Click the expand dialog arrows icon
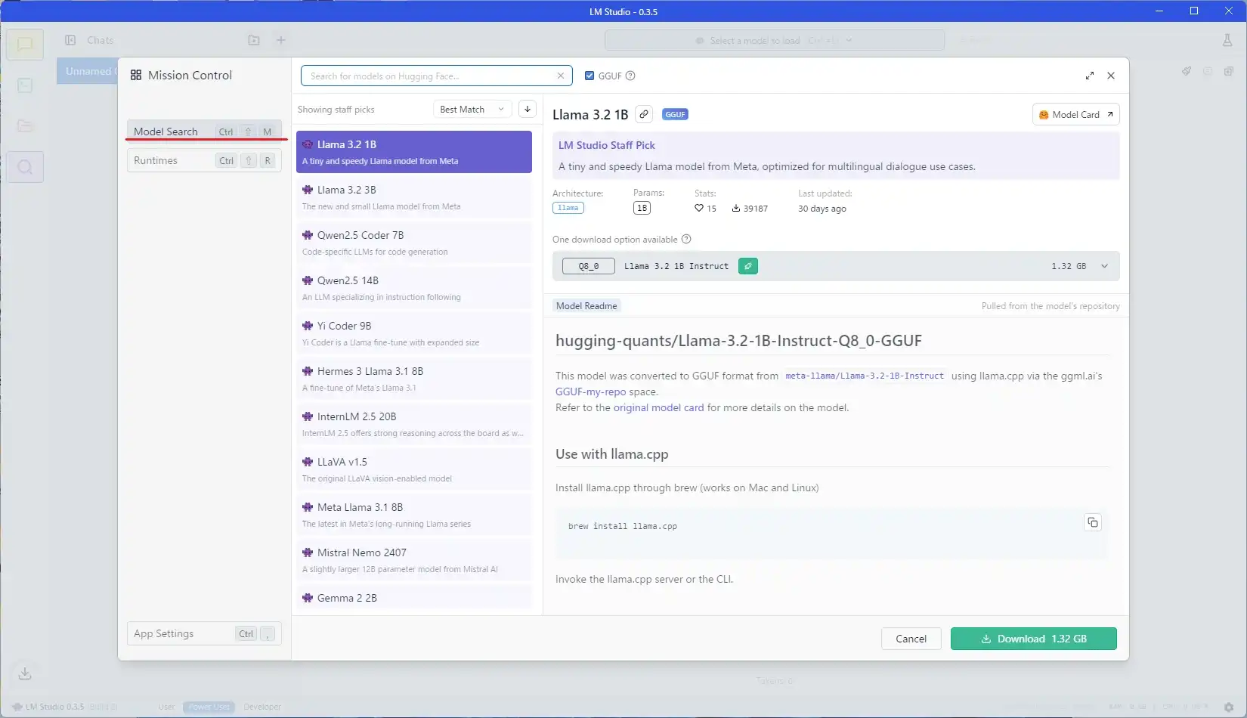1247x718 pixels. pyautogui.click(x=1089, y=76)
